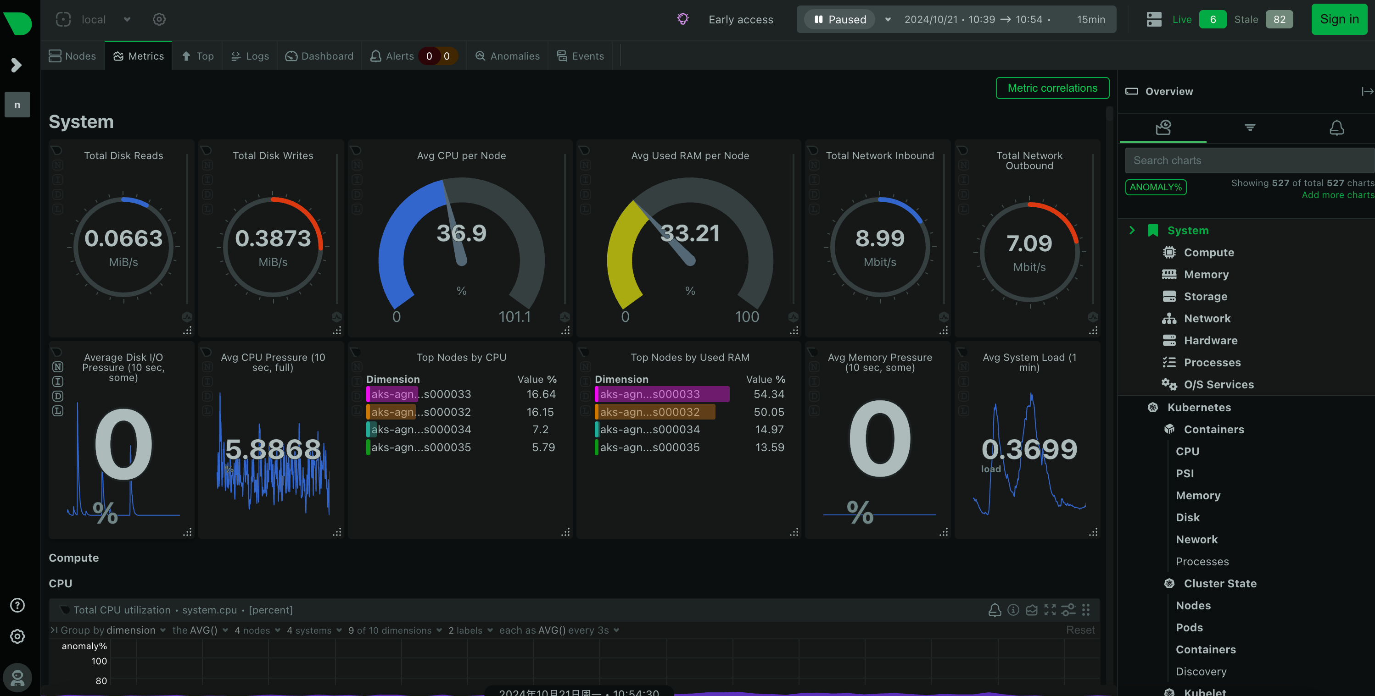Click the green swatch for aks-agn...s000035 in Top Nodes by CPU

tap(368, 447)
